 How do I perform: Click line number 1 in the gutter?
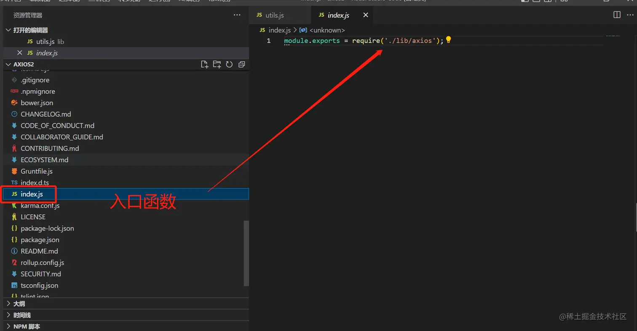(269, 41)
